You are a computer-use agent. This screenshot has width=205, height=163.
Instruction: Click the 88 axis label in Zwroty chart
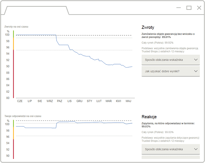click(8, 73)
